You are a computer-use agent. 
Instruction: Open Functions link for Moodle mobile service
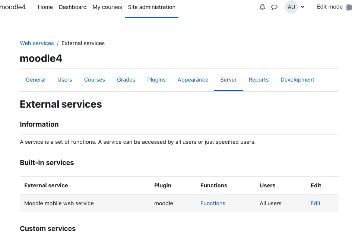(x=213, y=203)
